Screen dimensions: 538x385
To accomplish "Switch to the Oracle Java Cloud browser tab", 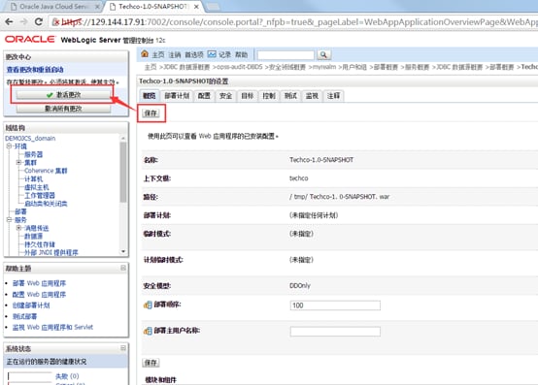I will pyautogui.click(x=54, y=7).
